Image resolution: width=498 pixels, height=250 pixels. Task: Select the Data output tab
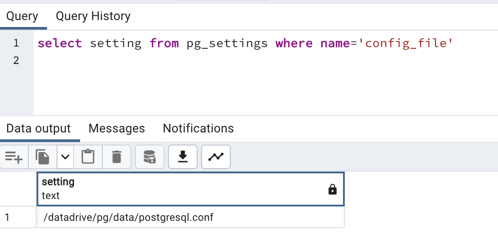click(39, 128)
